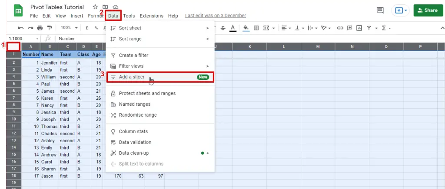Apply strikethrough formatting
The width and height of the screenshot is (445, 189).
click(223, 28)
